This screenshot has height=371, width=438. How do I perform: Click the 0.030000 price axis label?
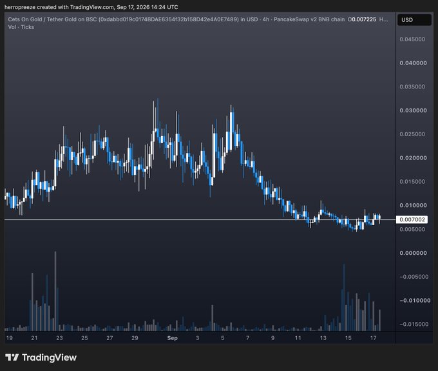point(413,110)
